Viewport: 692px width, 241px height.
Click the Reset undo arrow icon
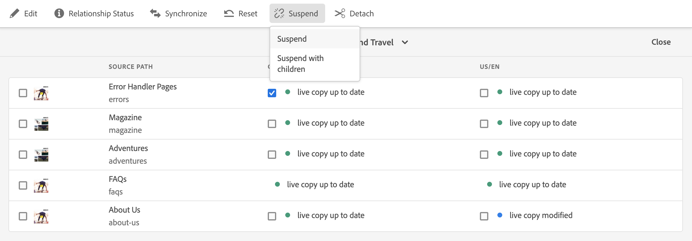pos(229,14)
